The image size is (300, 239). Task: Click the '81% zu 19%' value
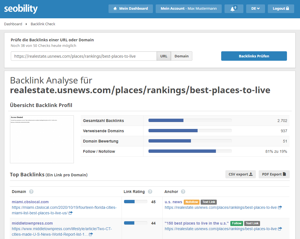click(276, 151)
